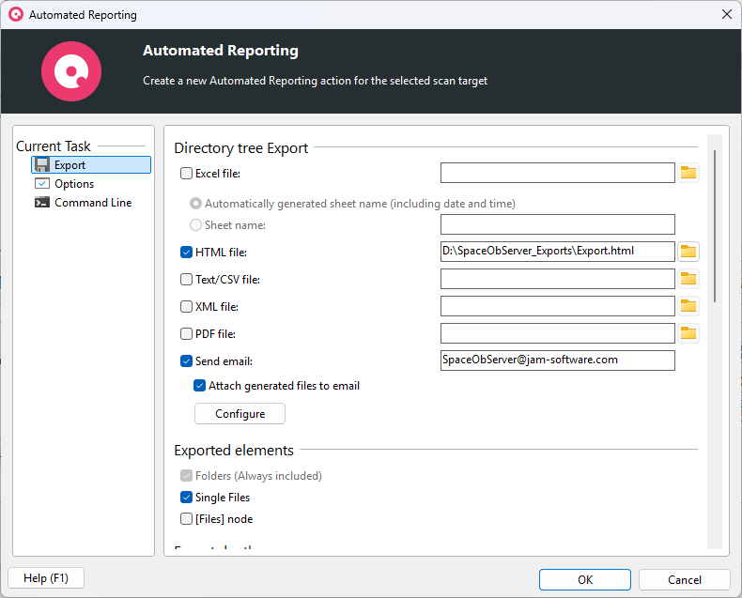
Task: Click folder icon next to PDF file
Action: coord(688,333)
